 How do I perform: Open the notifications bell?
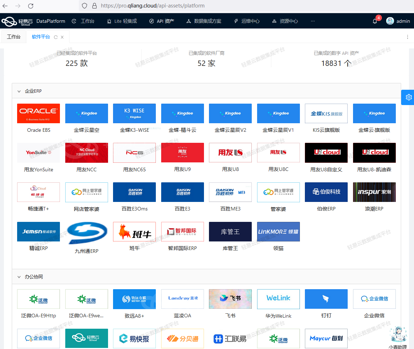pos(375,21)
